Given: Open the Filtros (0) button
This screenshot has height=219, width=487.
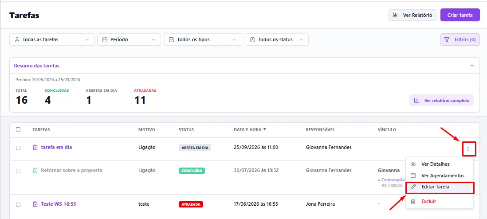Looking at the screenshot, I should click(x=460, y=40).
